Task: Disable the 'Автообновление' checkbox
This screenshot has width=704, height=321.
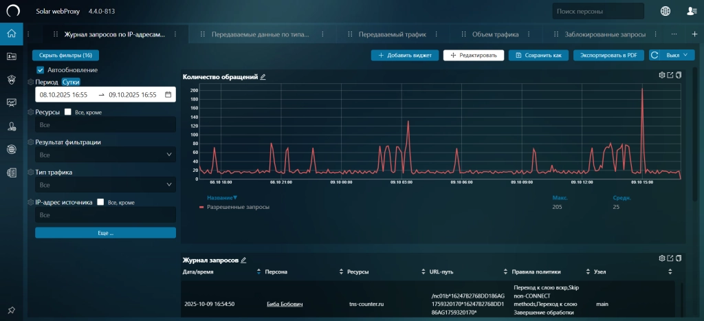Action: pyautogui.click(x=41, y=70)
